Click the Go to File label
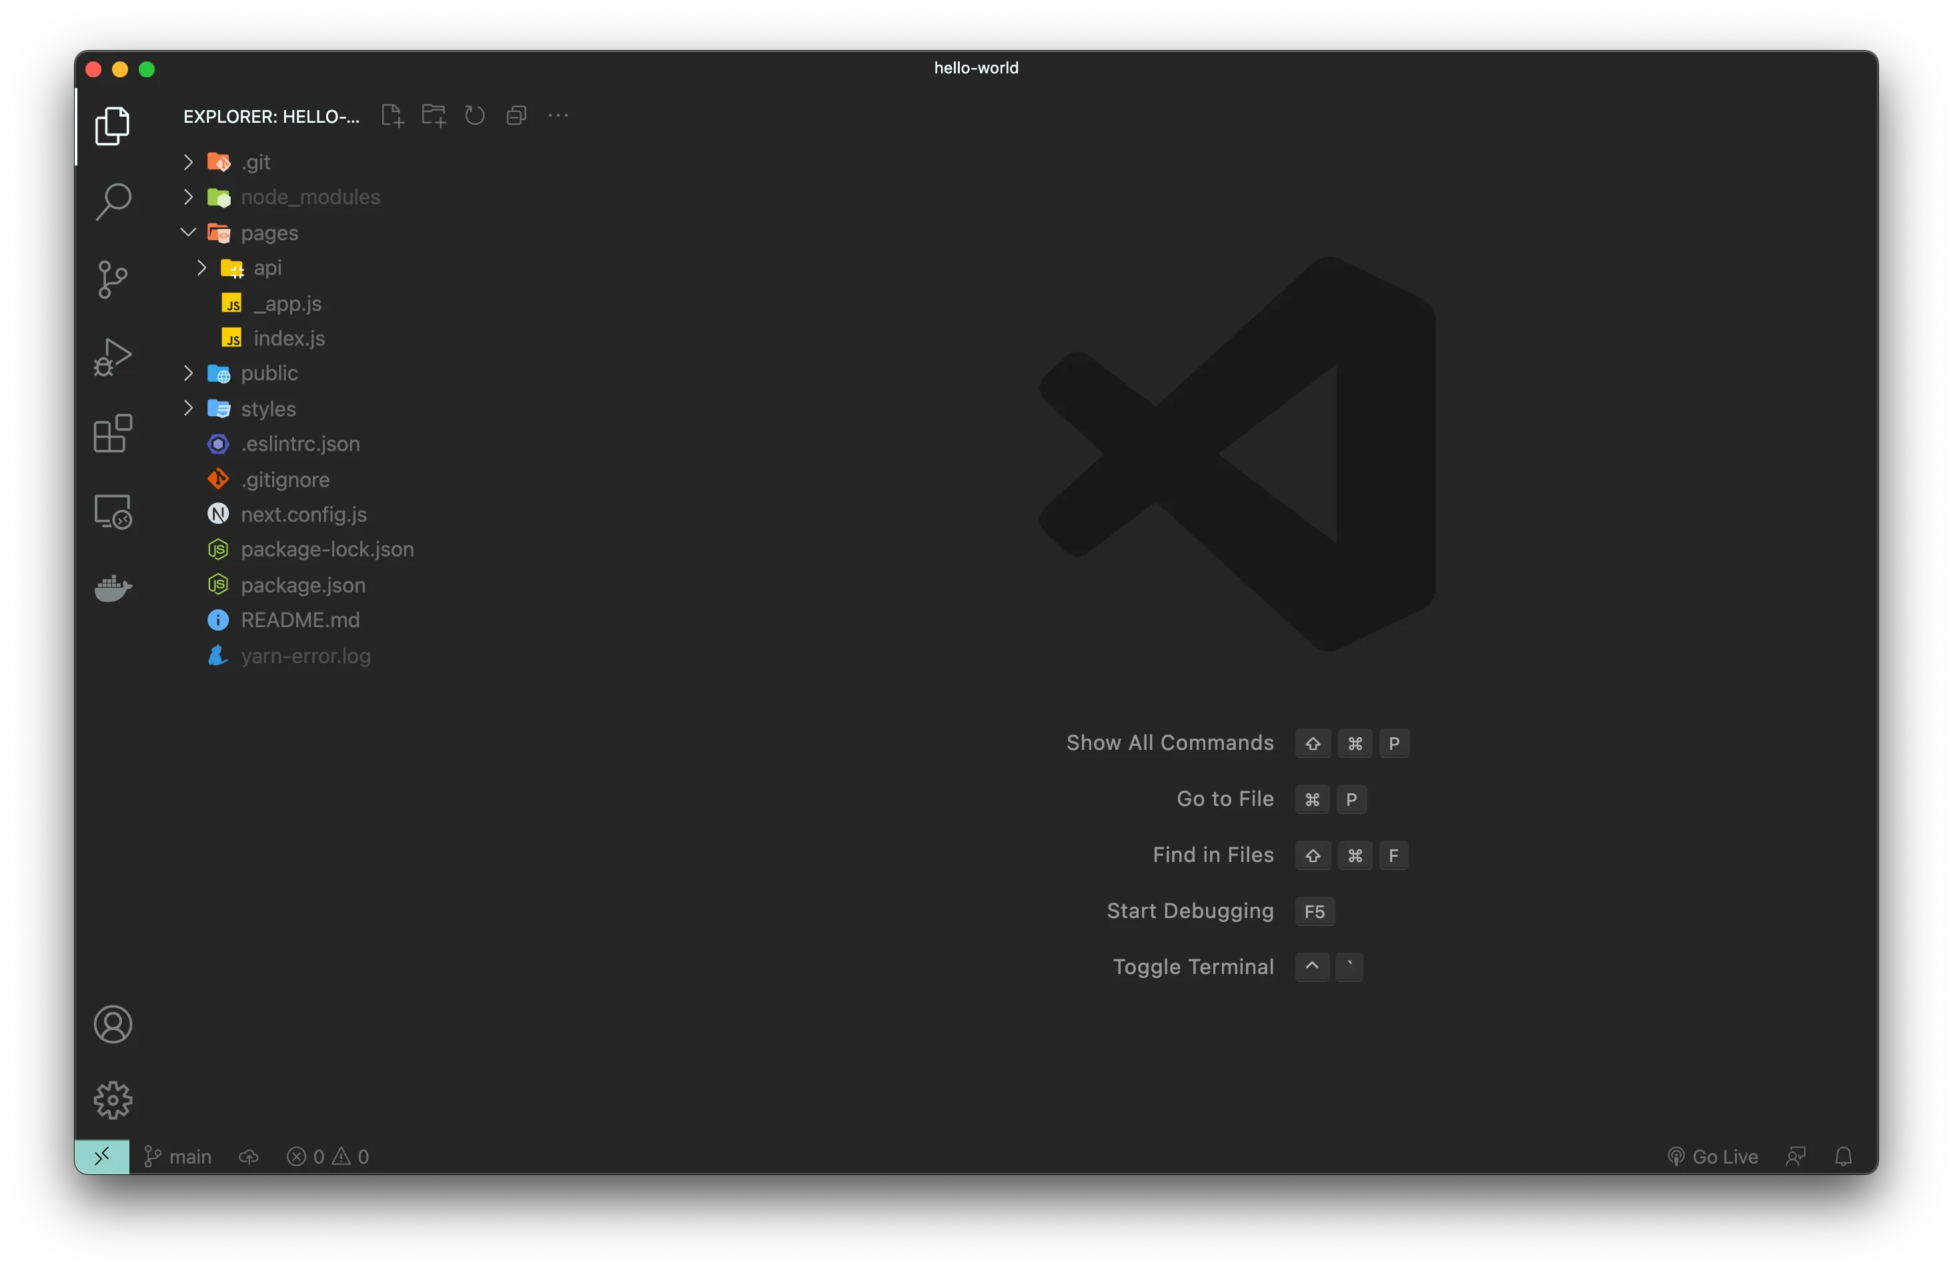1953x1273 pixels. 1225,799
